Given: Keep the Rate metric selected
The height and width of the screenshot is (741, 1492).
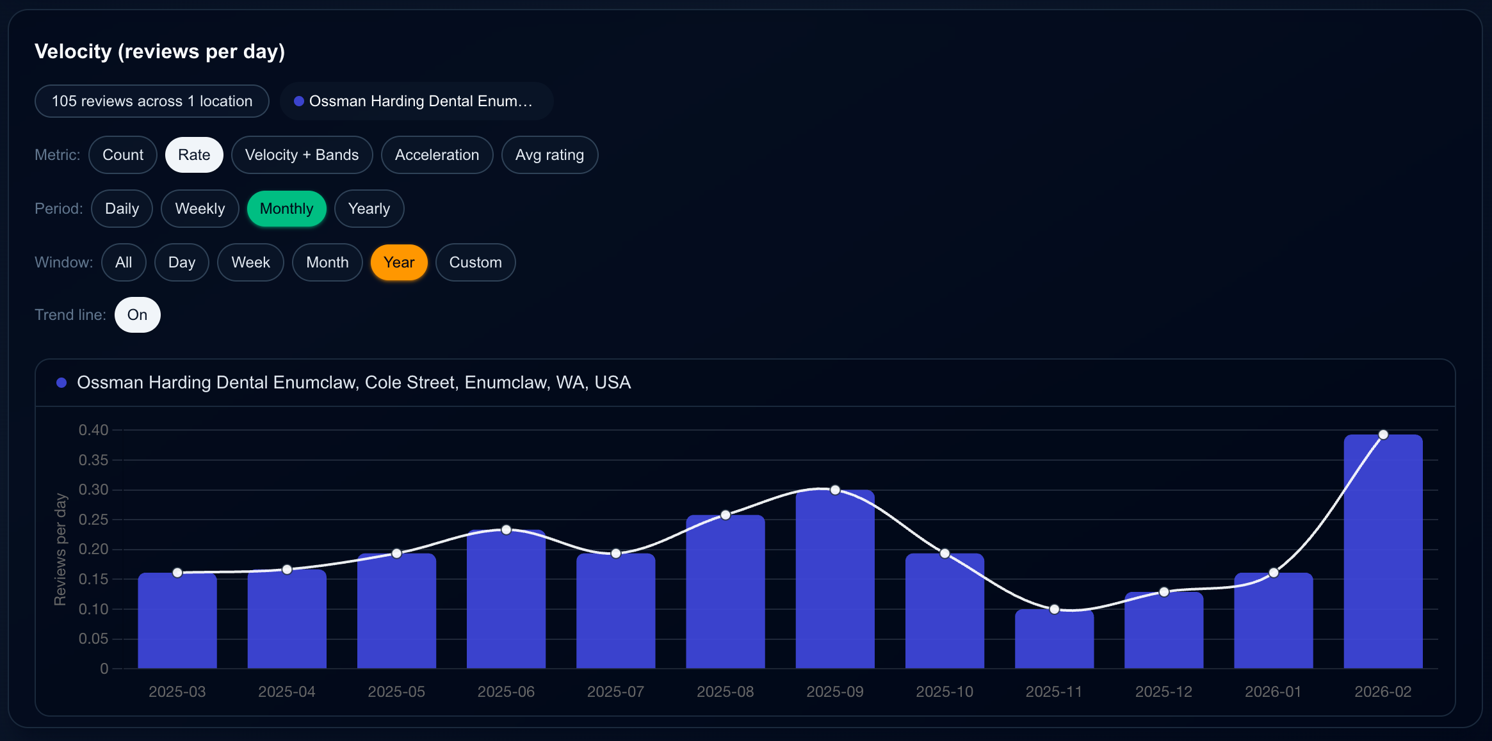Looking at the screenshot, I should click(194, 154).
